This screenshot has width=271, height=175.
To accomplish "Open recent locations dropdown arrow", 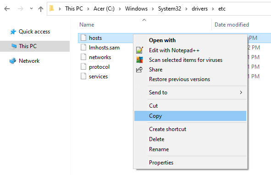I will tap(31, 8).
